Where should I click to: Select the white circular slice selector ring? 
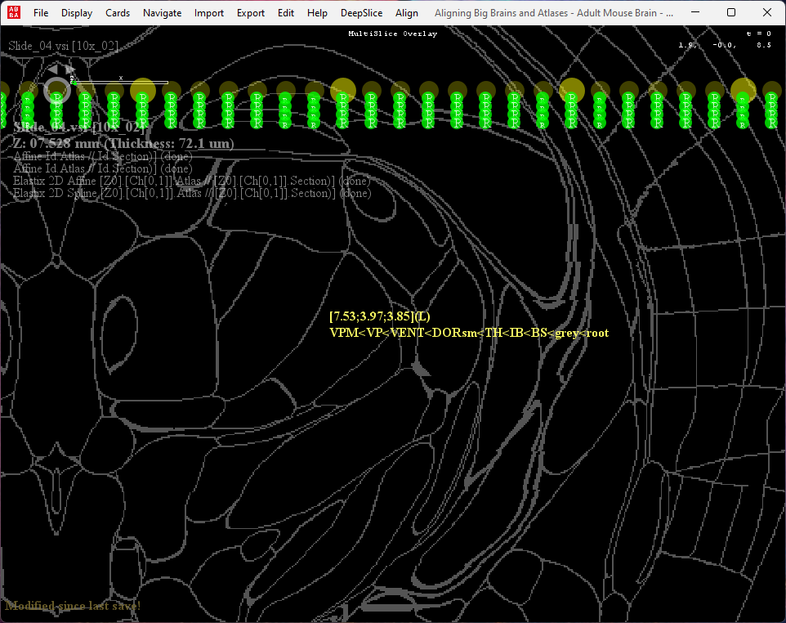[x=57, y=90]
